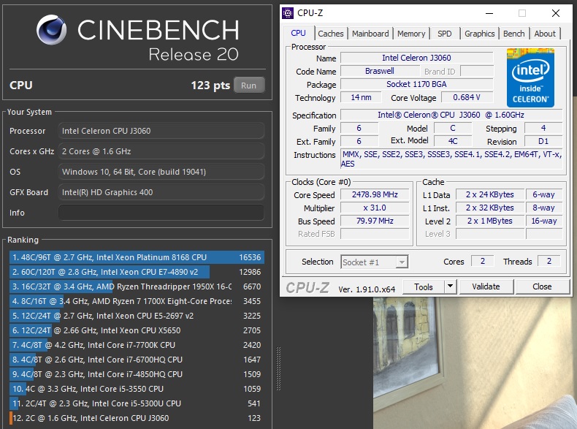Click the Close button in CPU-Z
This screenshot has width=577, height=429.
[542, 286]
